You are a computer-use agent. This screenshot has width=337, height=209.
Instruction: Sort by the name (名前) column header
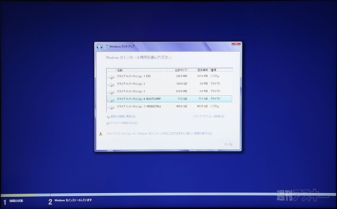142,70
